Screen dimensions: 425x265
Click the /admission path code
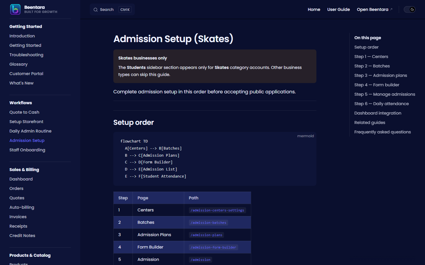pyautogui.click(x=200, y=260)
